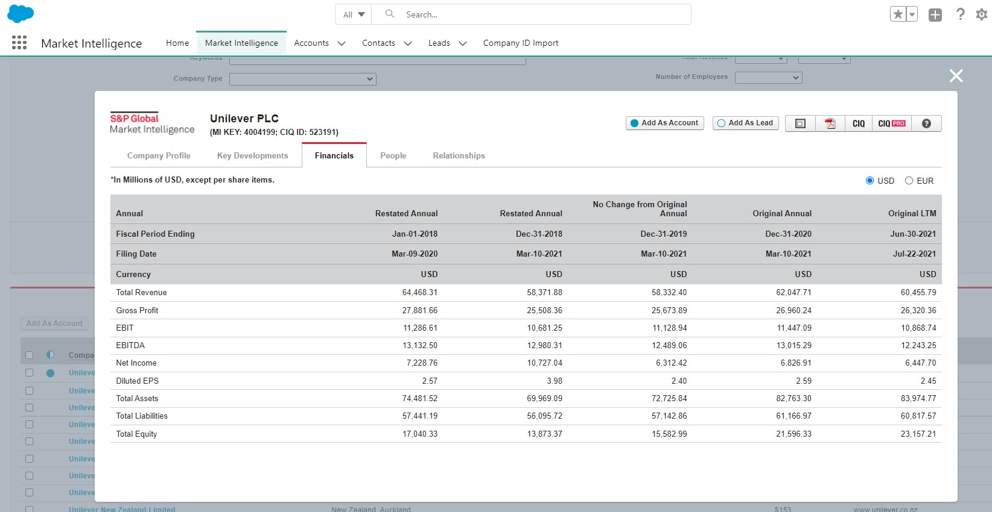Close the Unilever PLC popup with X
This screenshot has height=512, width=992.
[956, 76]
